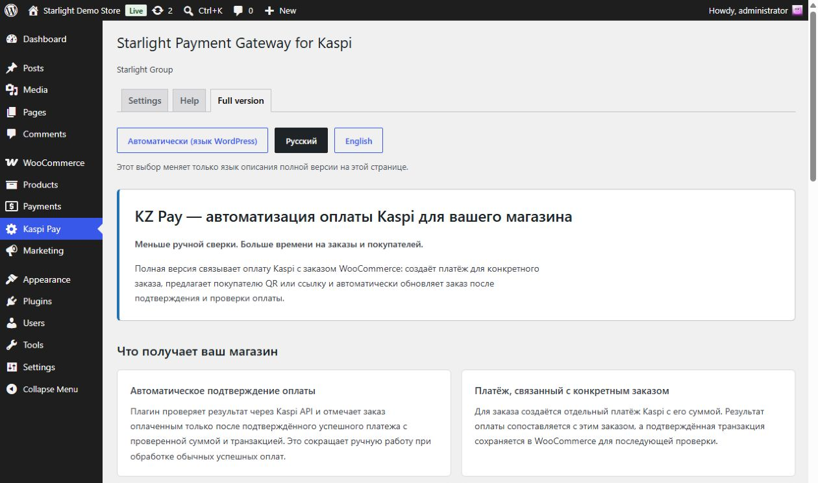The width and height of the screenshot is (818, 483).
Task: Click the comments count 0
Action: pos(251,10)
